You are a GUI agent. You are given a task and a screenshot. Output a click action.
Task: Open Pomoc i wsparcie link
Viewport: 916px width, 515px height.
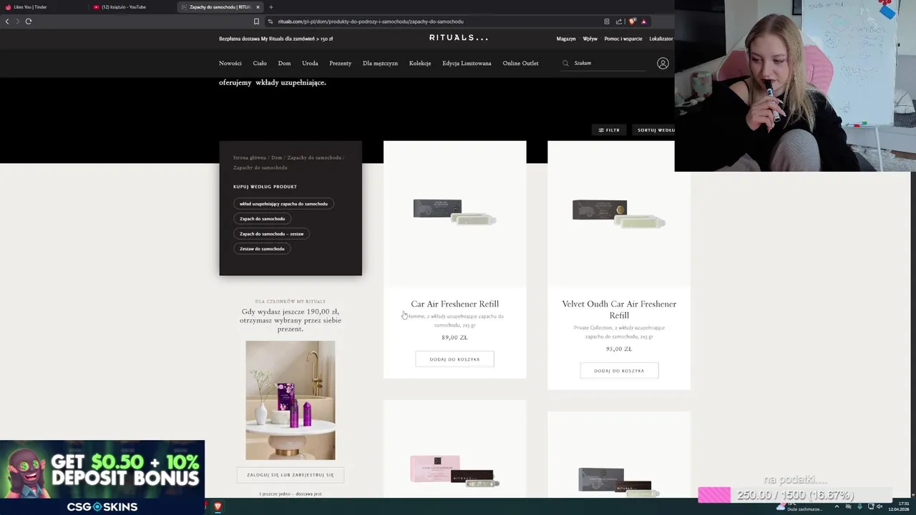(623, 39)
